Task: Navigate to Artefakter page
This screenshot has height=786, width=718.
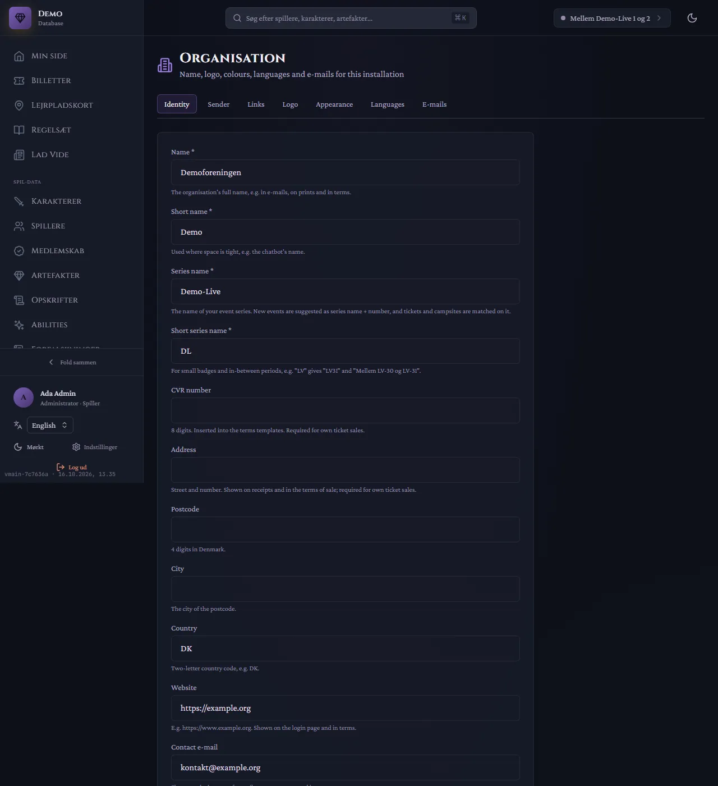Action: pyautogui.click(x=72, y=276)
